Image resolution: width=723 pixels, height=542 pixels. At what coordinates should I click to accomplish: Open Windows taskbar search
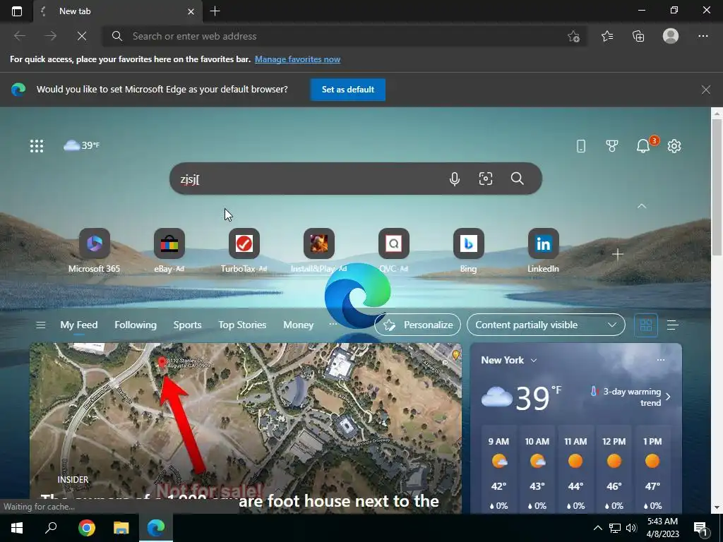tap(51, 528)
